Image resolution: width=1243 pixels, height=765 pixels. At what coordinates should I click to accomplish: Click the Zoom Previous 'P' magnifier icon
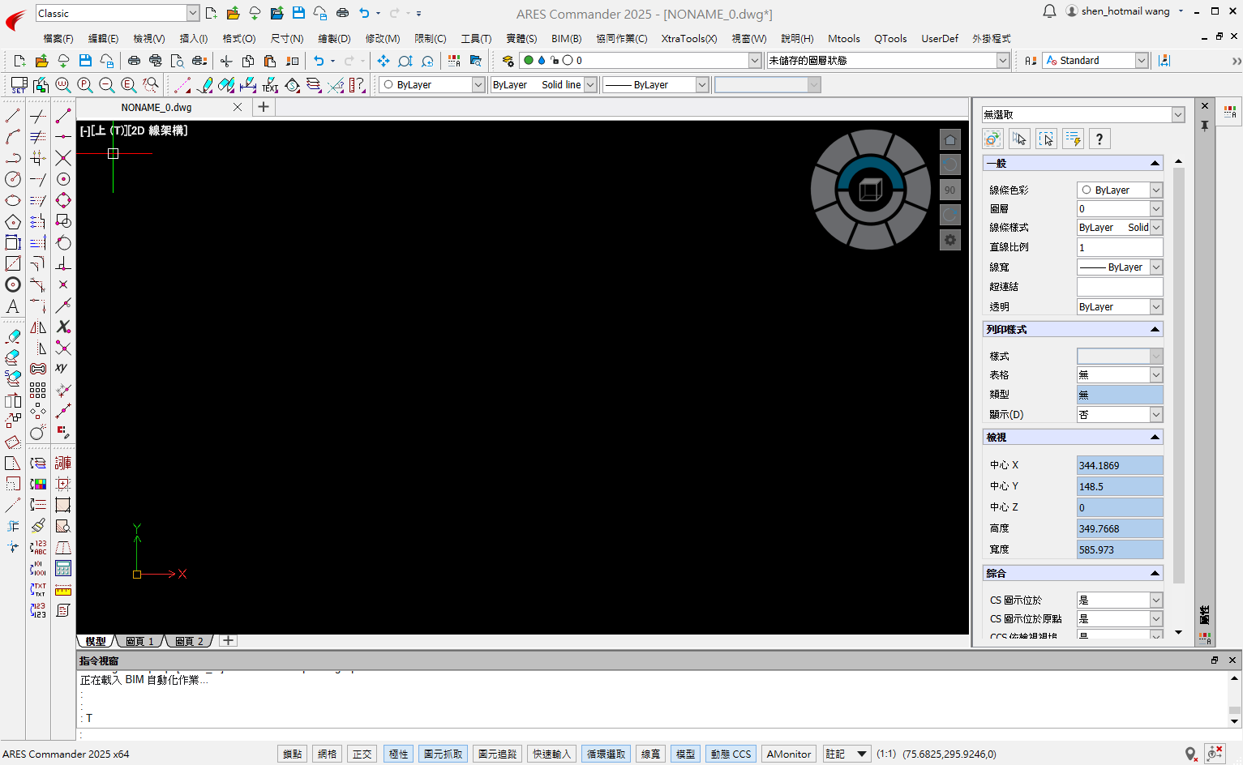84,85
